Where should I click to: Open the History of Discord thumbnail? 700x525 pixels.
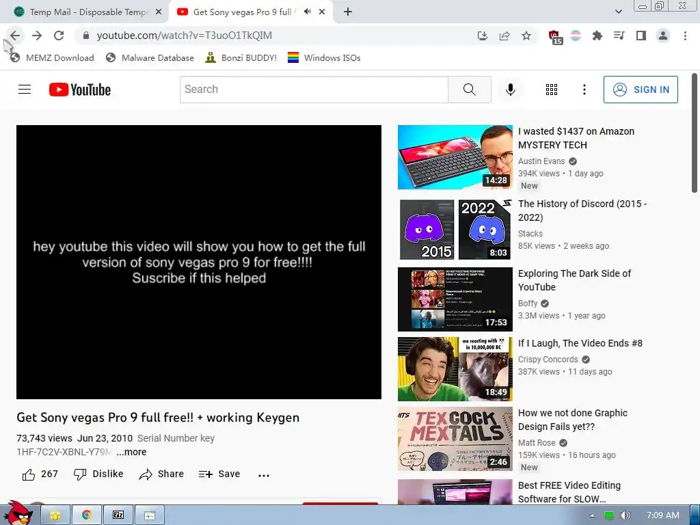click(x=455, y=230)
